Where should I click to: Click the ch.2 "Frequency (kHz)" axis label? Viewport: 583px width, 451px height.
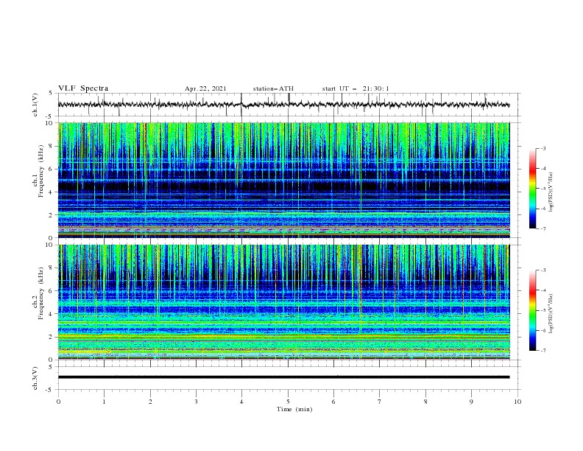(41, 293)
